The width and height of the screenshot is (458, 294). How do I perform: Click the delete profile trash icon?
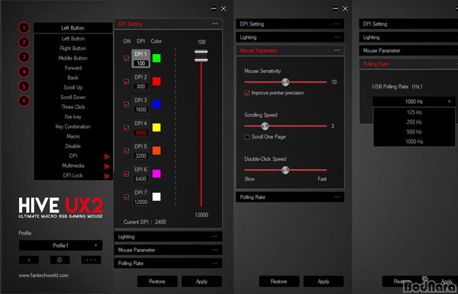60,260
